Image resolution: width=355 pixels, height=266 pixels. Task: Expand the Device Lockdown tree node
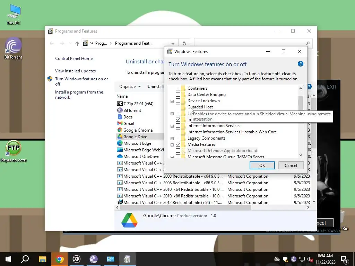pyautogui.click(x=172, y=101)
